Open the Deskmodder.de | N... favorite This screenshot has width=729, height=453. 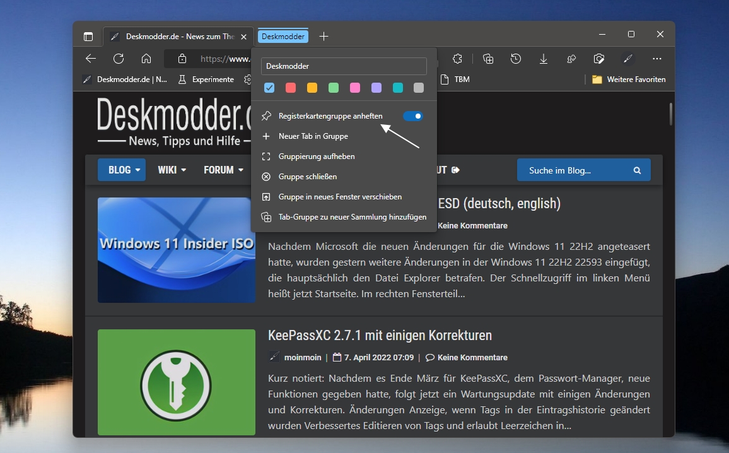click(x=125, y=79)
